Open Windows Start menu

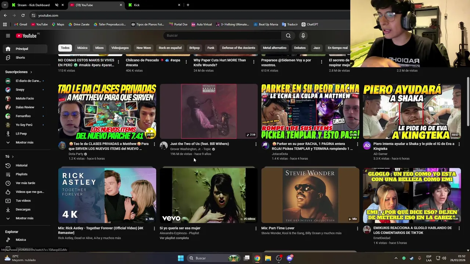pyautogui.click(x=181, y=258)
